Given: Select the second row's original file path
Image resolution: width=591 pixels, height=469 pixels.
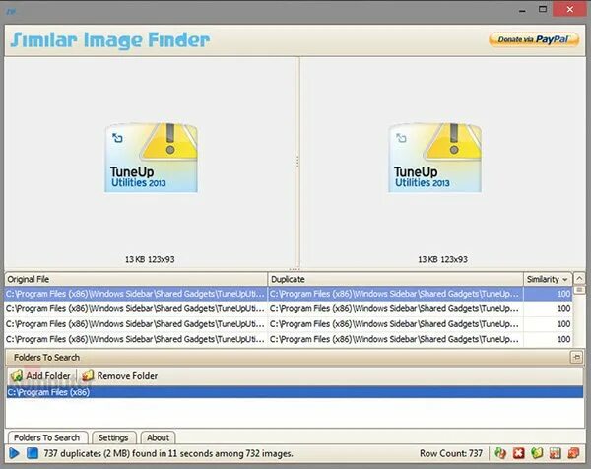Looking at the screenshot, I should [x=136, y=308].
